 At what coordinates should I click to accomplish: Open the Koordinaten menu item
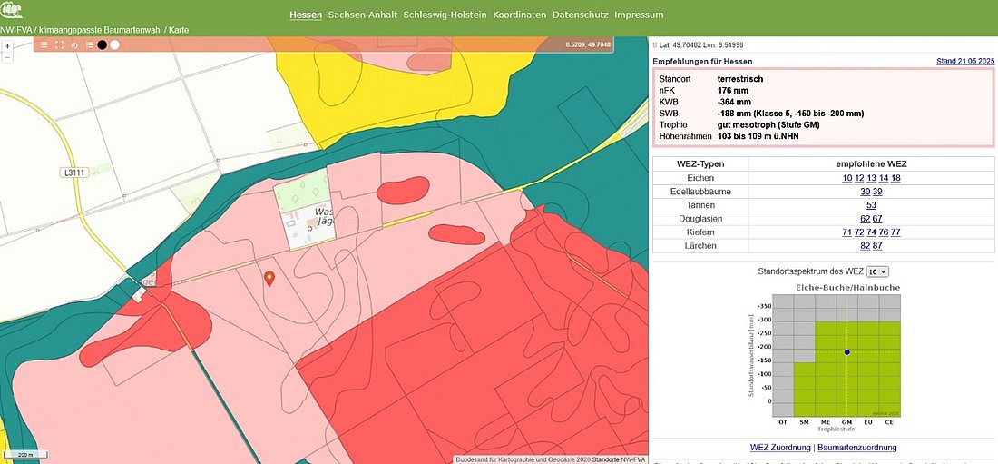[519, 15]
